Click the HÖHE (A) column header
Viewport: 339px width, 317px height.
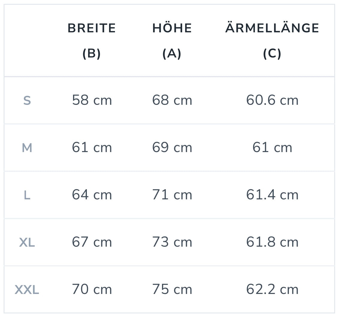(172, 41)
